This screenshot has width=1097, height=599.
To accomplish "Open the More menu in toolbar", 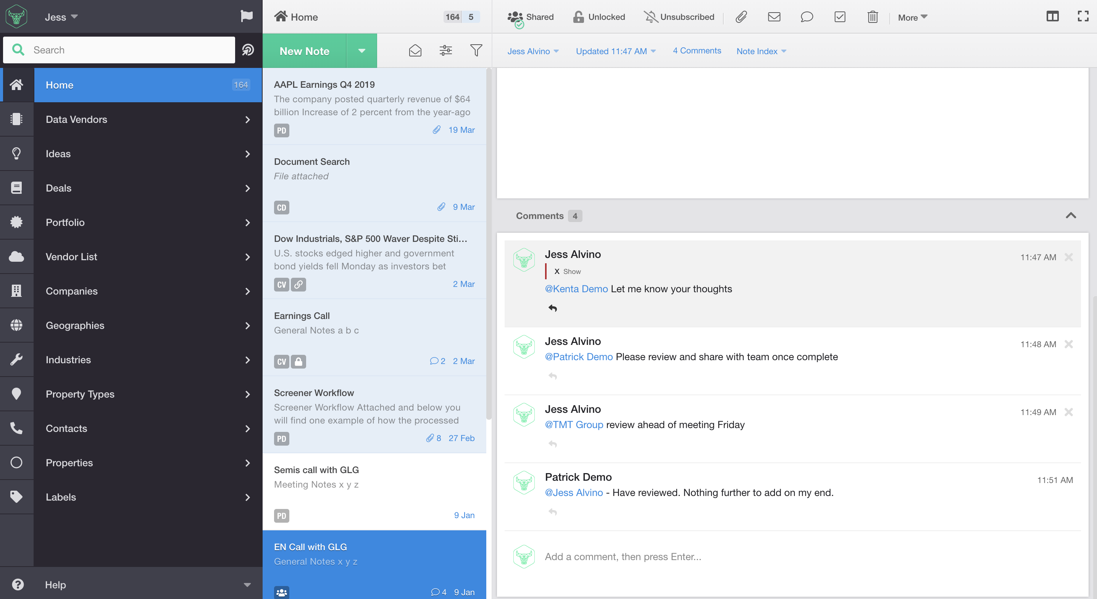I will (x=912, y=18).
